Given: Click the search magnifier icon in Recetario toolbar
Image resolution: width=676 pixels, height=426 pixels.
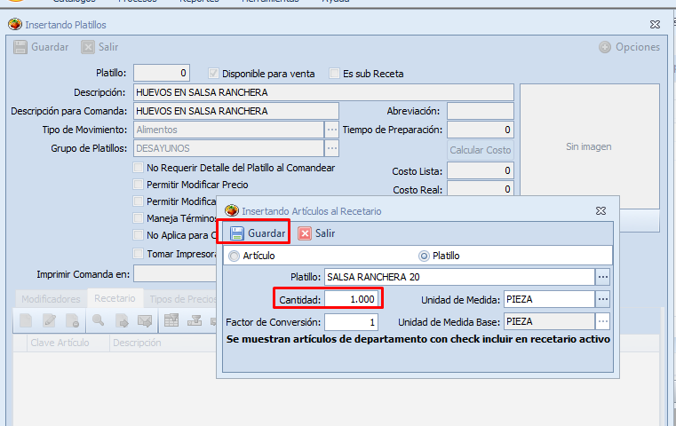Looking at the screenshot, I should pyautogui.click(x=98, y=320).
